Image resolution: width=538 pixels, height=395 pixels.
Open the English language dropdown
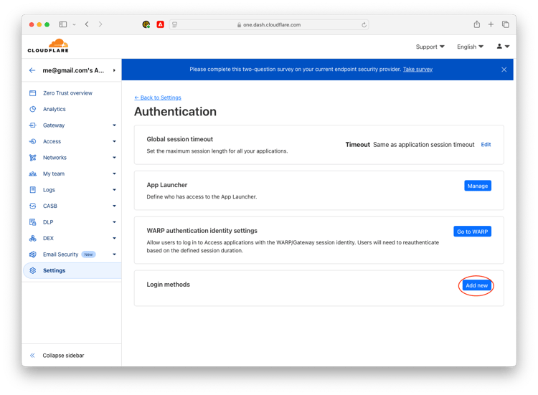(x=470, y=47)
